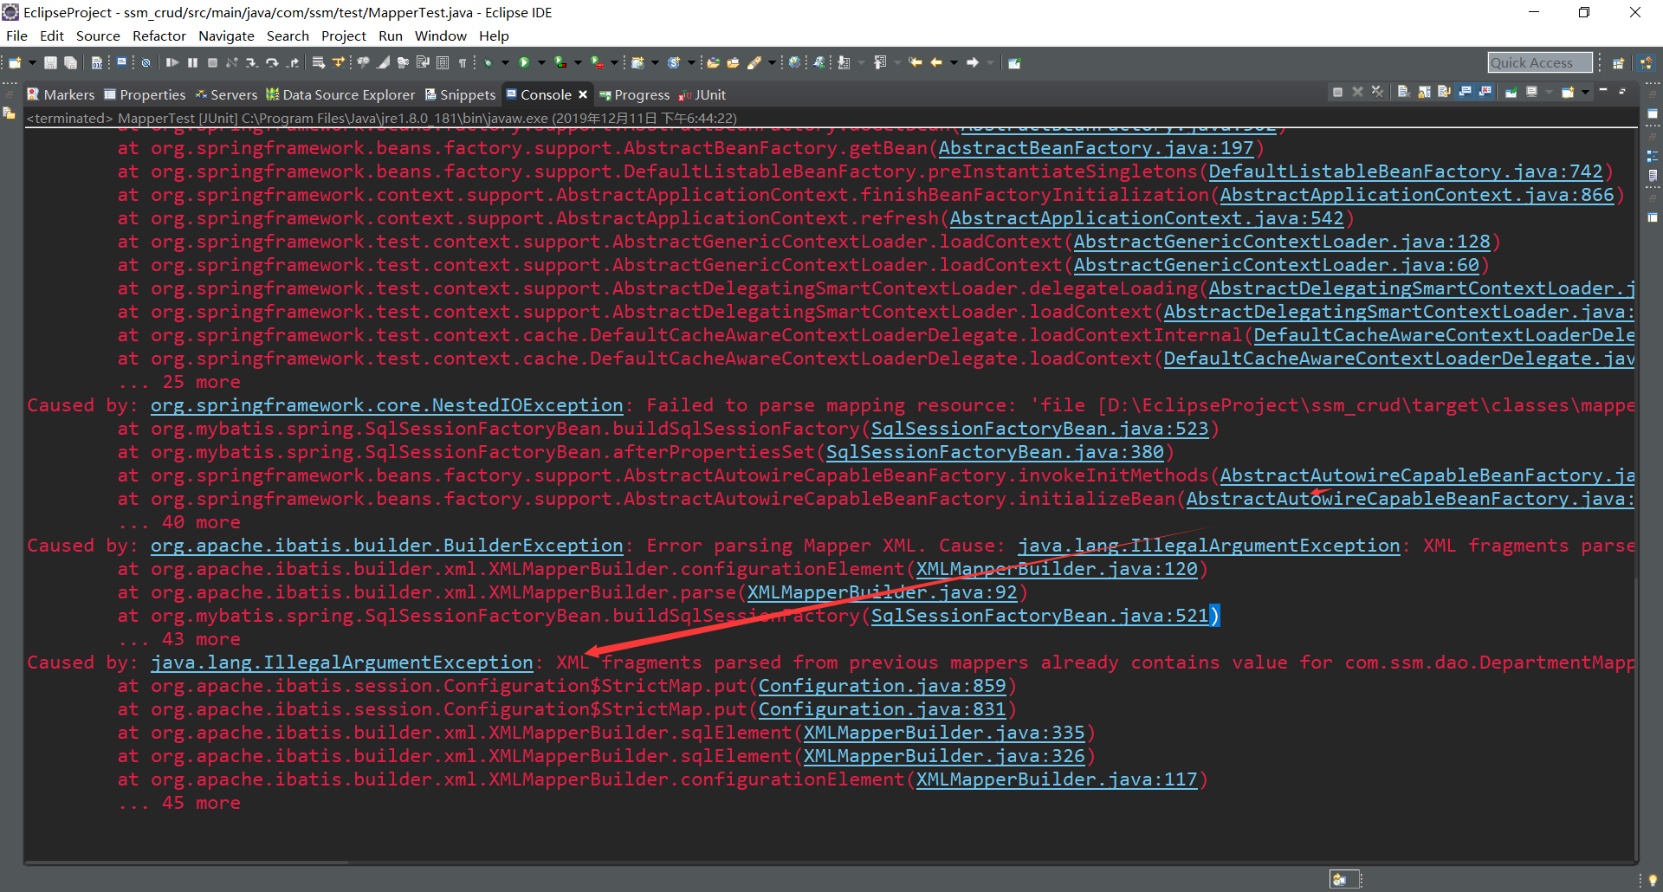1663x892 pixels.
Task: Open the Next Annotation dropdown arrow
Action: tap(861, 62)
